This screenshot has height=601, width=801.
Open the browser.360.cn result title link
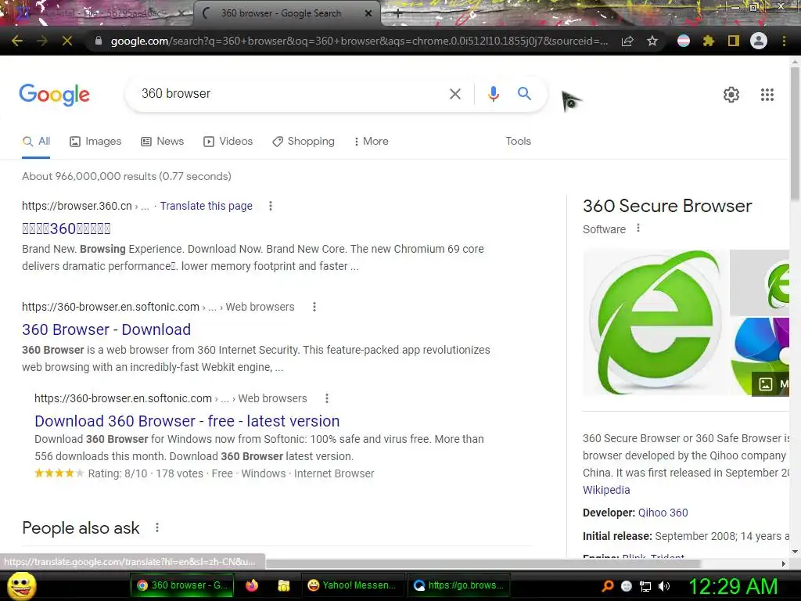click(66, 229)
